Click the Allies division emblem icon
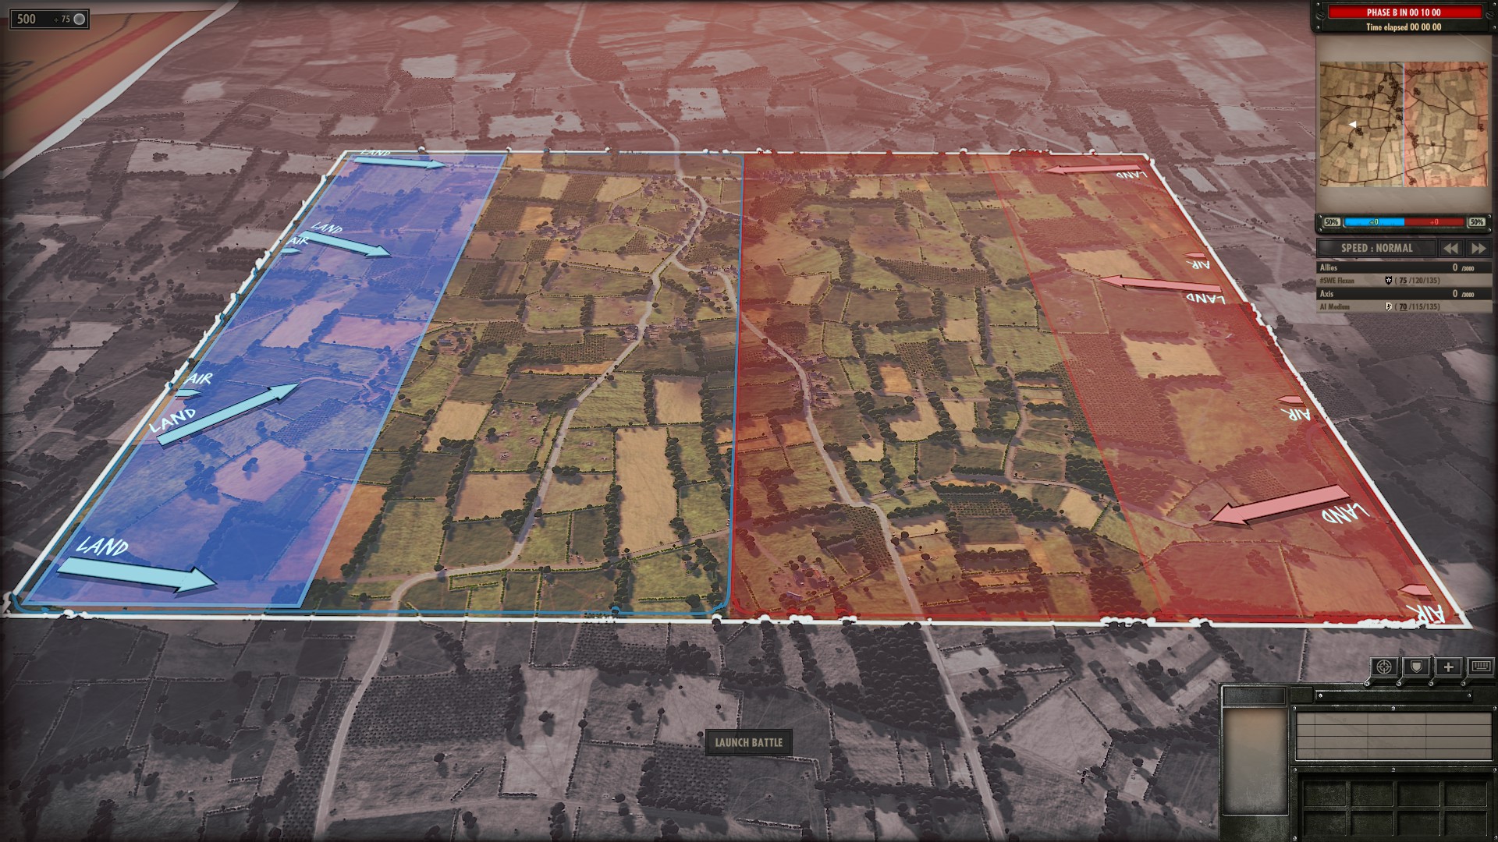 click(x=1389, y=281)
